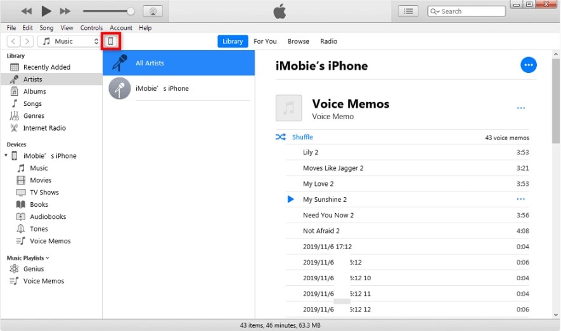The width and height of the screenshot is (561, 331).
Task: Click the Play button
Action: [46, 11]
